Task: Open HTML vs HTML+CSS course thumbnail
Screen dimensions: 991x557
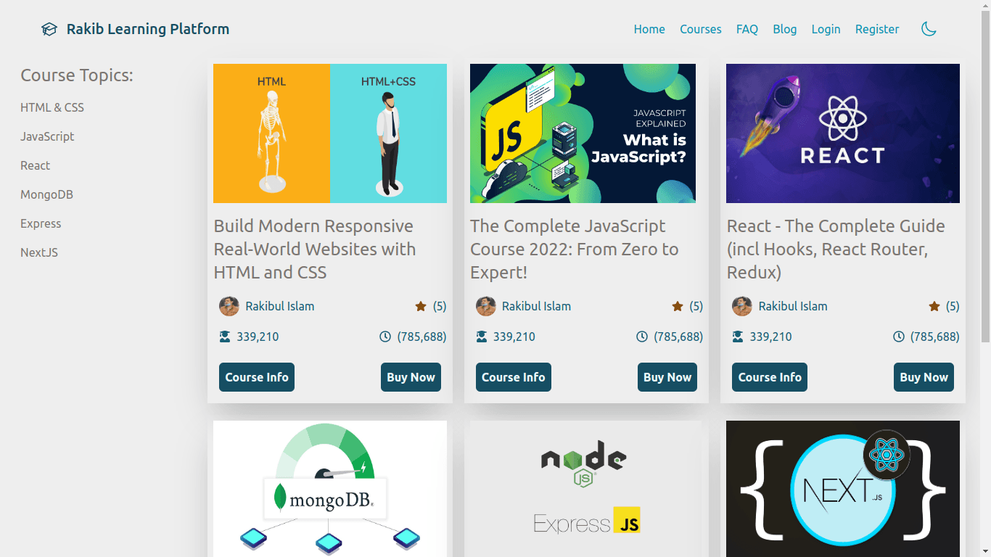Action: pyautogui.click(x=330, y=133)
